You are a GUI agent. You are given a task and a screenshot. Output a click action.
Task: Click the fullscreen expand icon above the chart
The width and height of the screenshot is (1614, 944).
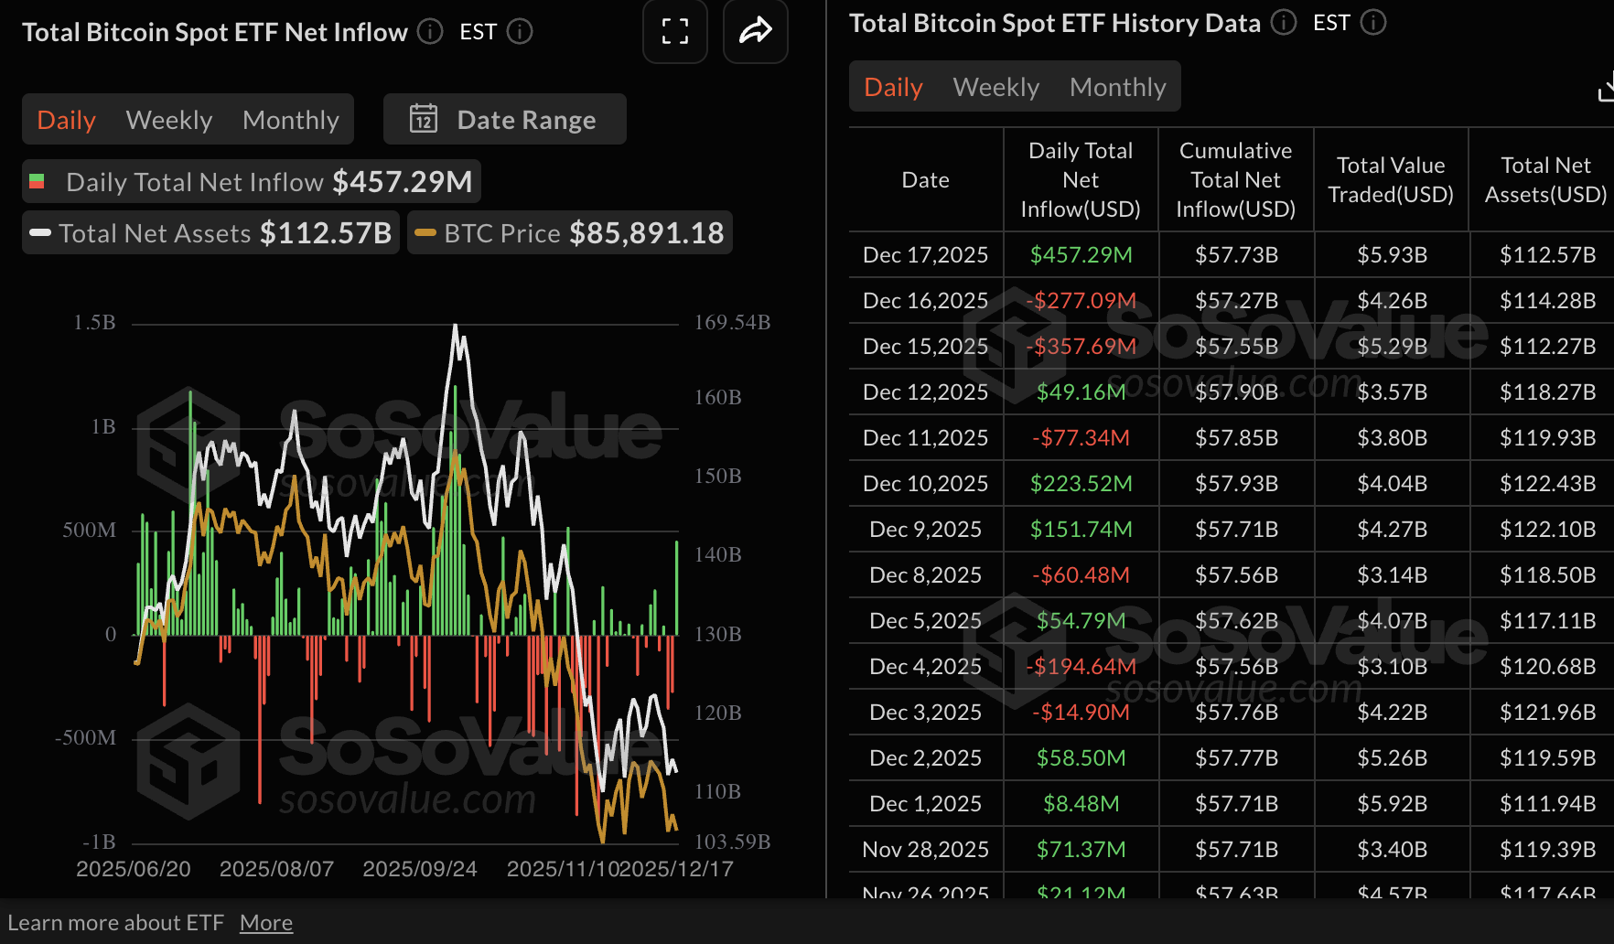point(674,31)
